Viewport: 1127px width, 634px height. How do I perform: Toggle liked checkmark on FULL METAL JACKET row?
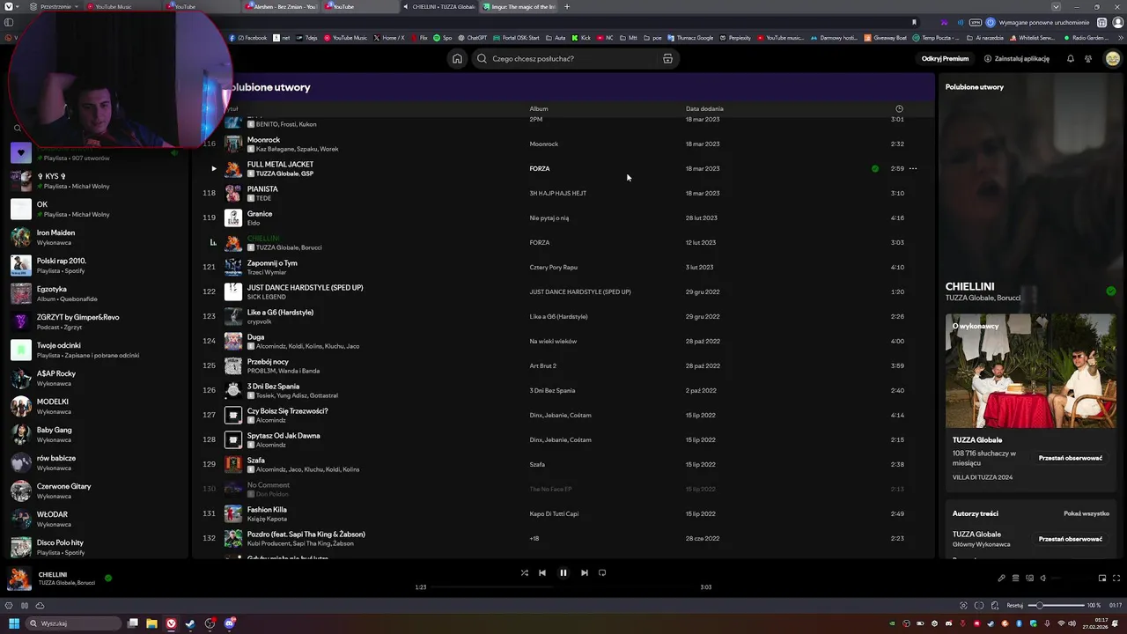click(874, 168)
